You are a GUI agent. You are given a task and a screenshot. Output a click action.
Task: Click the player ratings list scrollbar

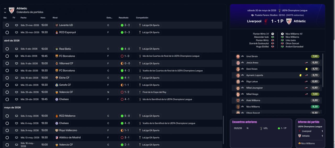click(x=323, y=70)
